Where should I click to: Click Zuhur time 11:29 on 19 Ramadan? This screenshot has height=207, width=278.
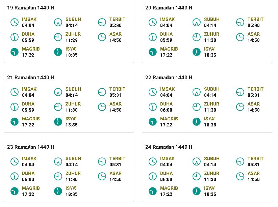pos(72,40)
